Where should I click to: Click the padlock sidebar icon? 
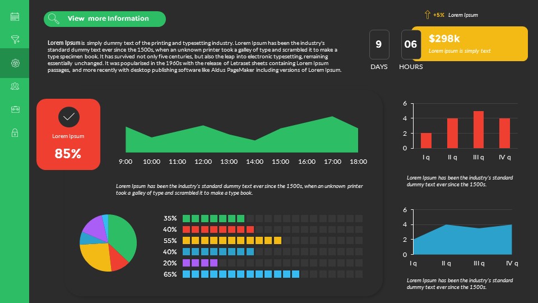point(15,132)
